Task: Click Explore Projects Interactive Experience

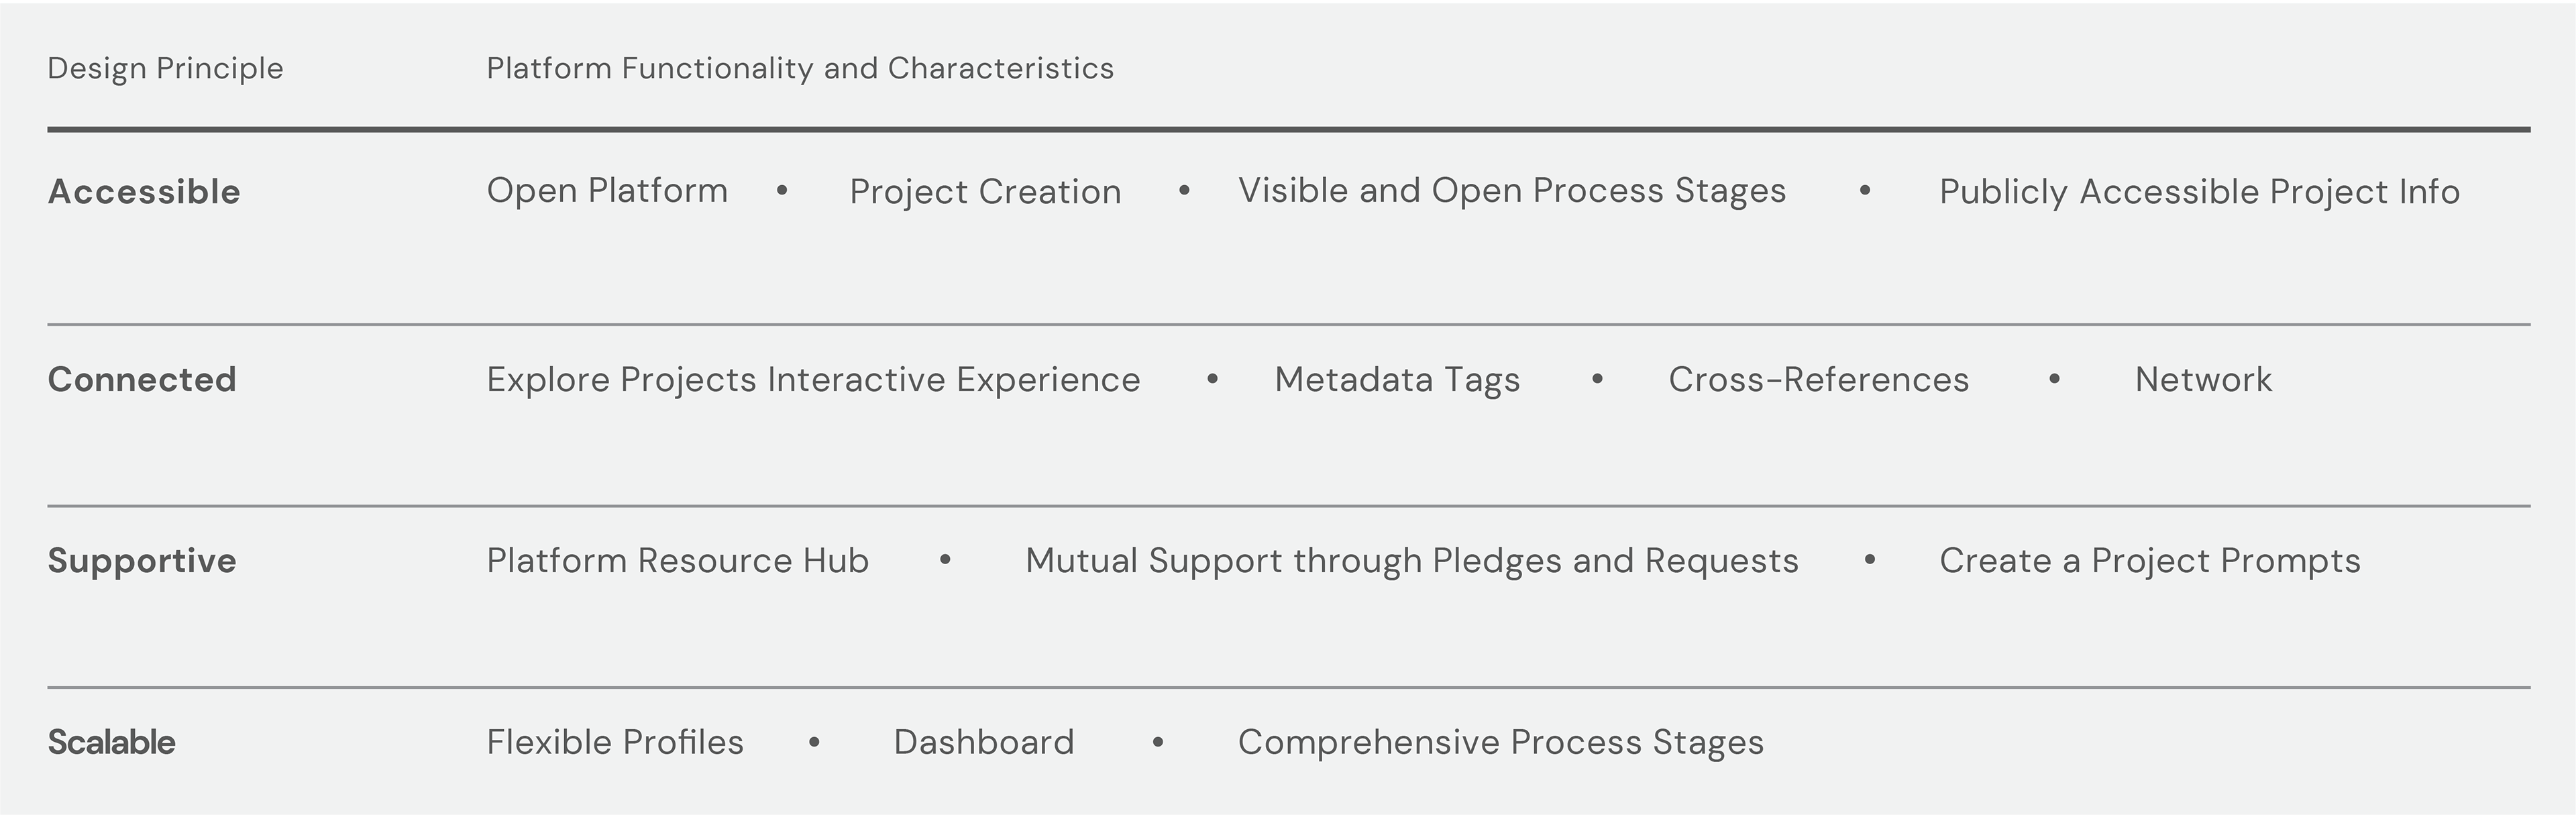Action: pos(813,380)
